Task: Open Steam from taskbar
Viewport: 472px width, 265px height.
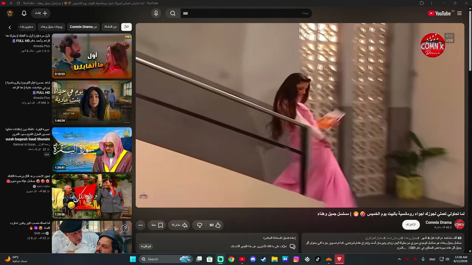Action: 263,259
